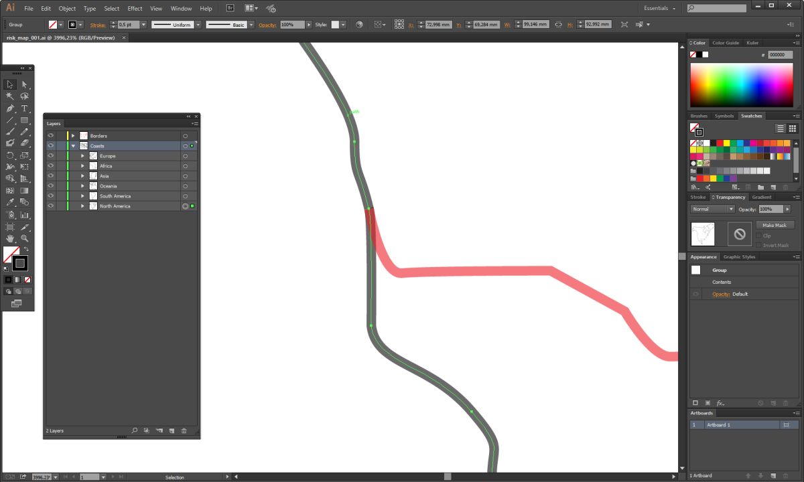Expand the Africa sublayer
The width and height of the screenshot is (804, 482).
pyautogui.click(x=83, y=166)
